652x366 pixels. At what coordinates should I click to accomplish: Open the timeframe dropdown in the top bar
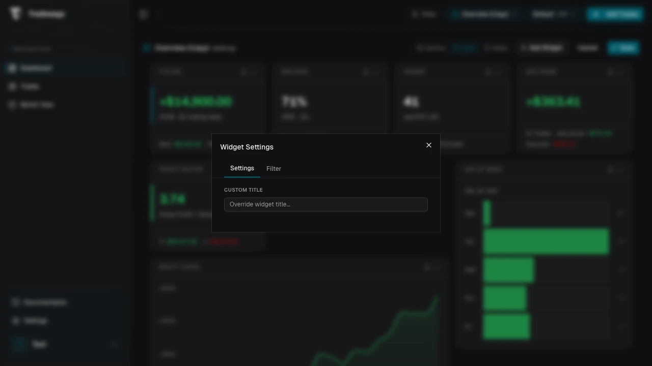coord(554,14)
